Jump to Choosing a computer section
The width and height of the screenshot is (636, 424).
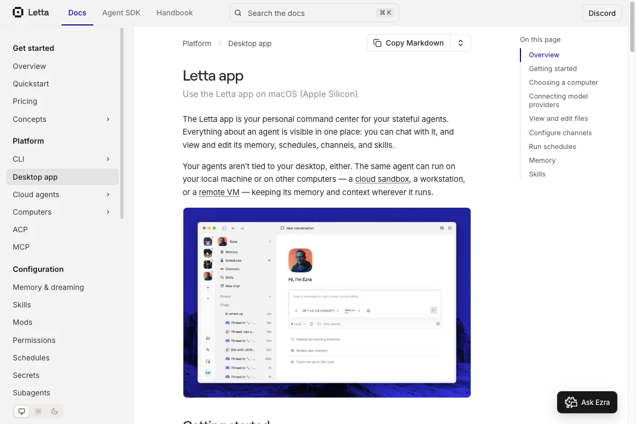coord(563,82)
